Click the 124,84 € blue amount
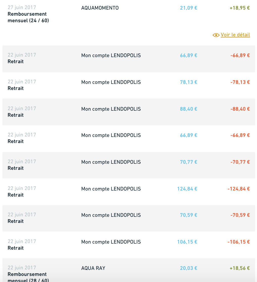Image resolution: width=257 pixels, height=282 pixels. tap(187, 189)
